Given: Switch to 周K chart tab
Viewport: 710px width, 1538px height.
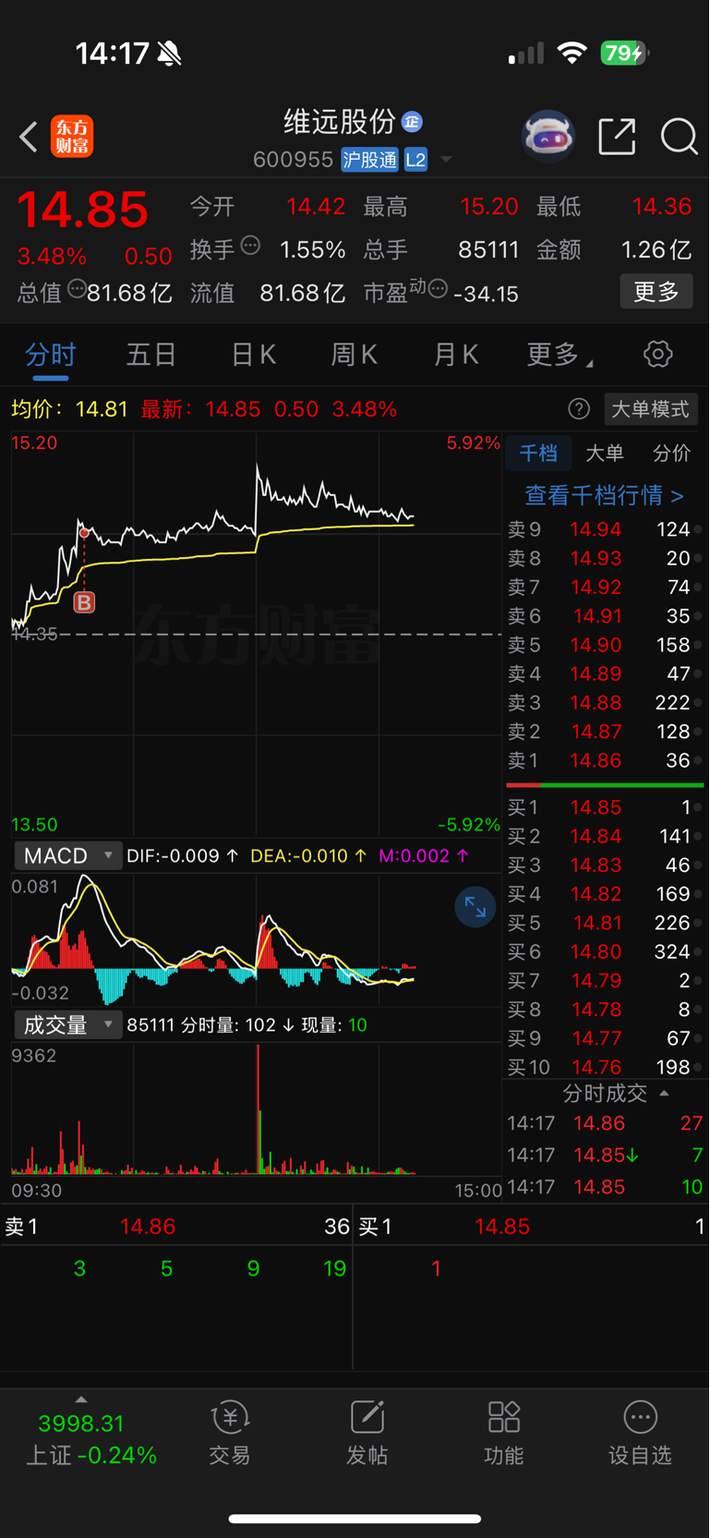Looking at the screenshot, I should (x=355, y=354).
